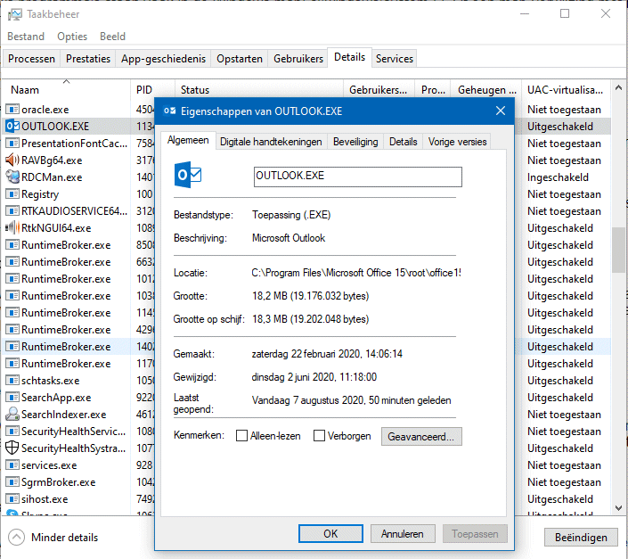Click the scrollbar up arrow in Taakbeheer

click(619, 87)
